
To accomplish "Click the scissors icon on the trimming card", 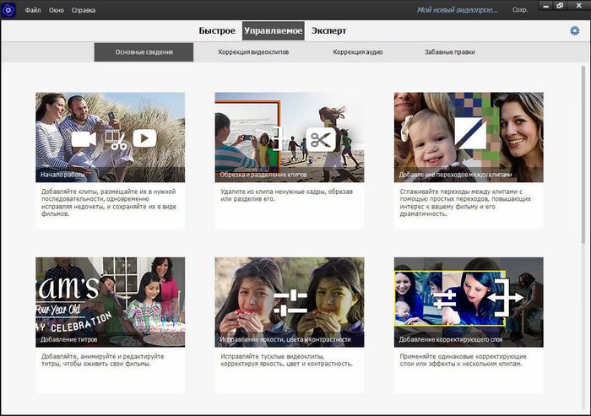I will [x=320, y=138].
